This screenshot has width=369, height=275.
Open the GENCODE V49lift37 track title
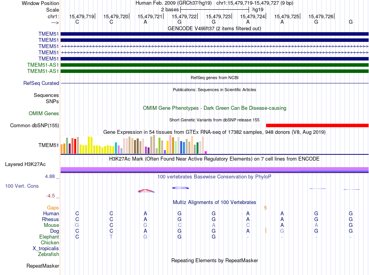(x=214, y=28)
